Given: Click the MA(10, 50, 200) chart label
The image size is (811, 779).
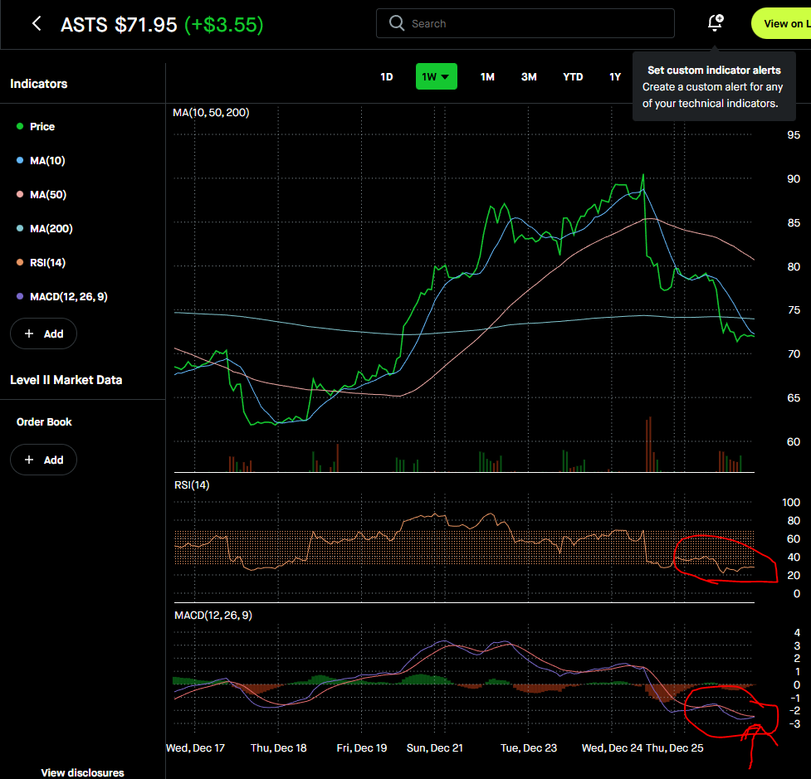Looking at the screenshot, I should [x=211, y=112].
